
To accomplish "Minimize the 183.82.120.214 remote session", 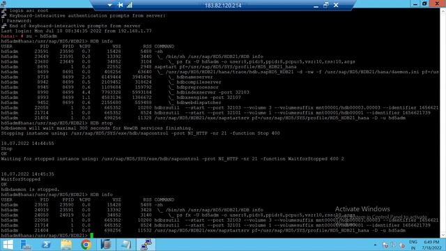I will click(316, 5).
